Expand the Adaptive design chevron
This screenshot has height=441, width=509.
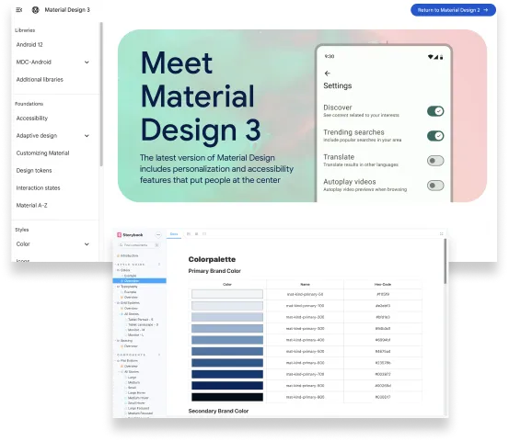87,135
